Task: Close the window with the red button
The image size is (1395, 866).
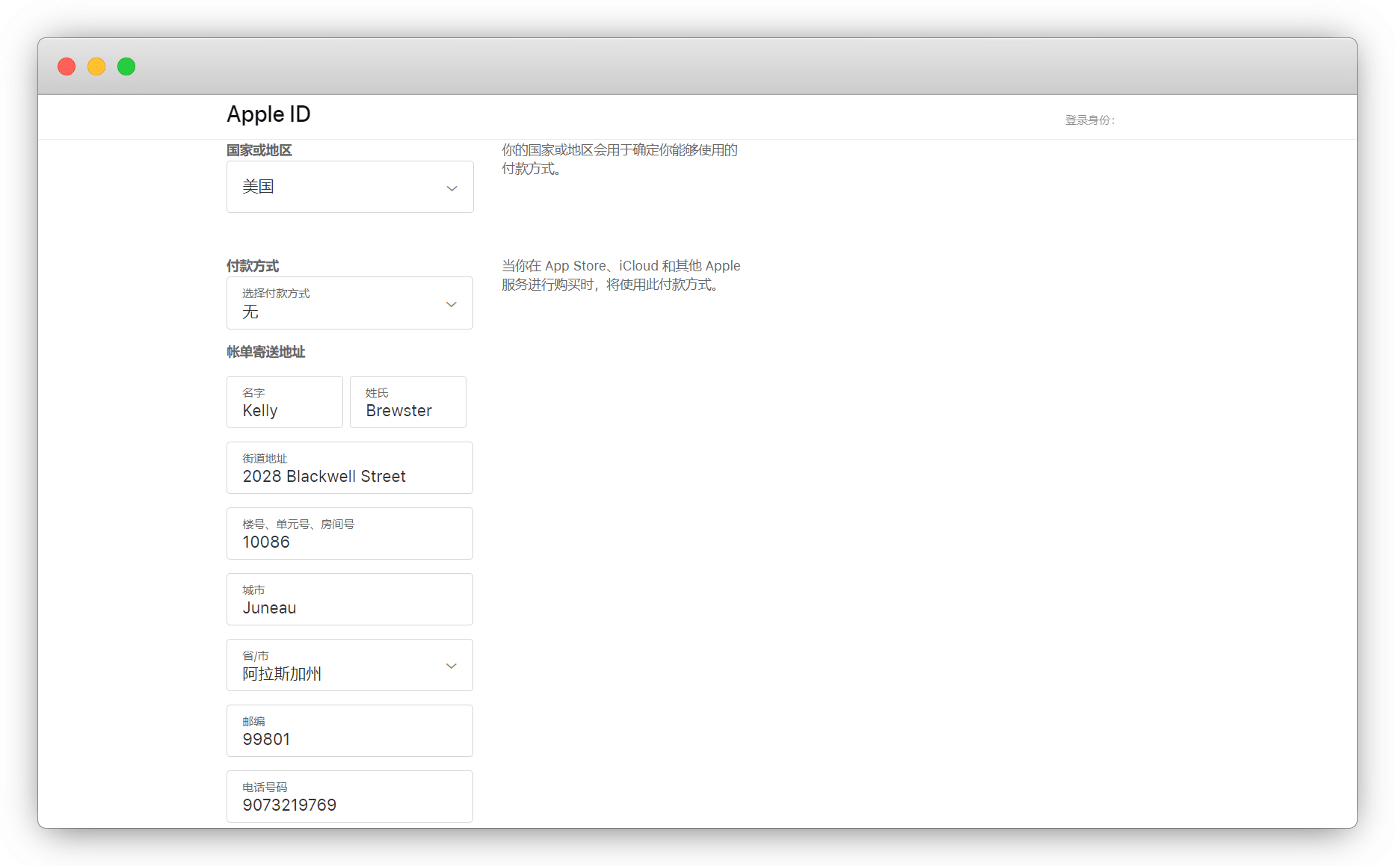Action: [67, 67]
